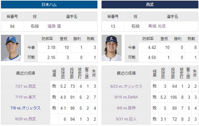This screenshot has width=199, height=126.
Task: Click Seibu's 敗戦 column header
Action: click(191, 39)
